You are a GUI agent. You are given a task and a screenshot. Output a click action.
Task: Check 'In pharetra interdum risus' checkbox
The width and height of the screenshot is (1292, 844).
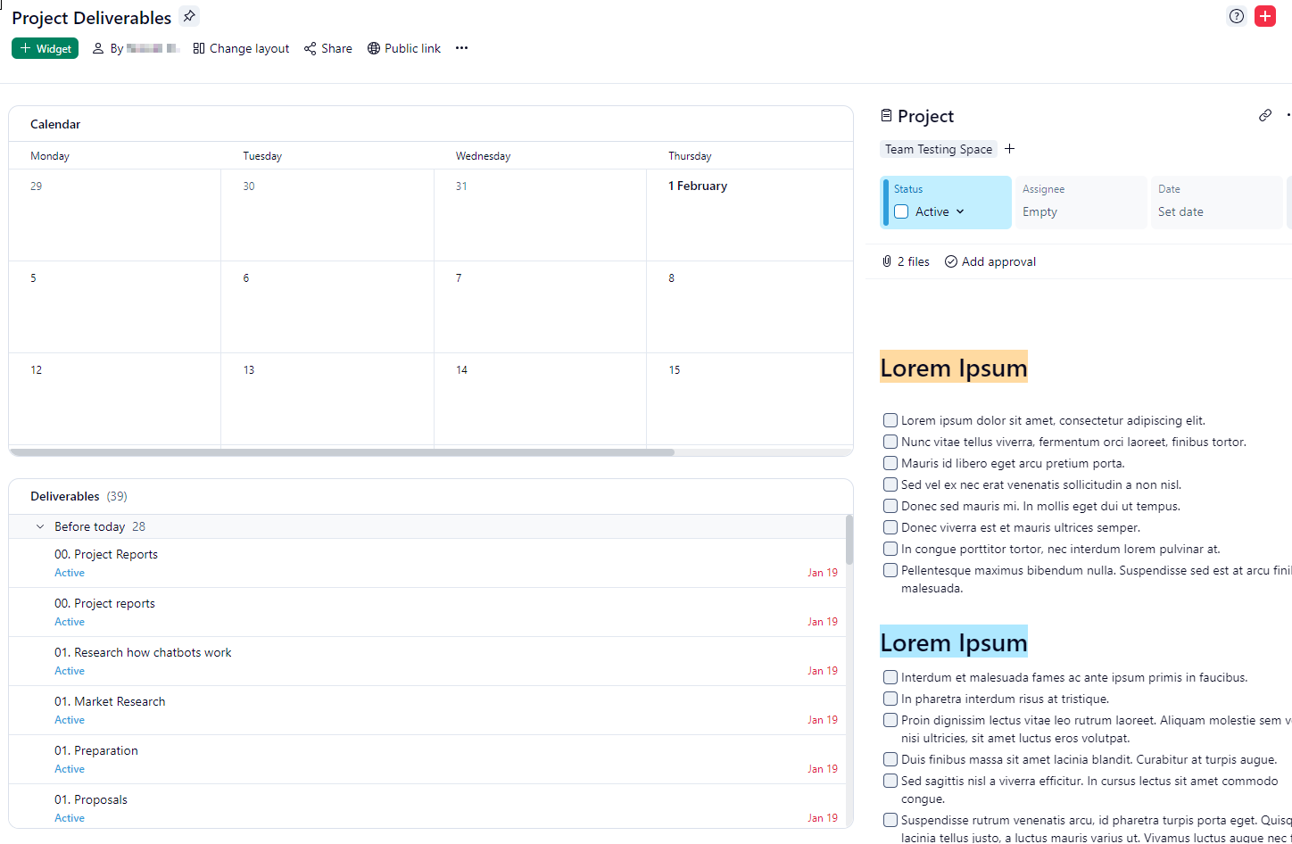pyautogui.click(x=890, y=699)
